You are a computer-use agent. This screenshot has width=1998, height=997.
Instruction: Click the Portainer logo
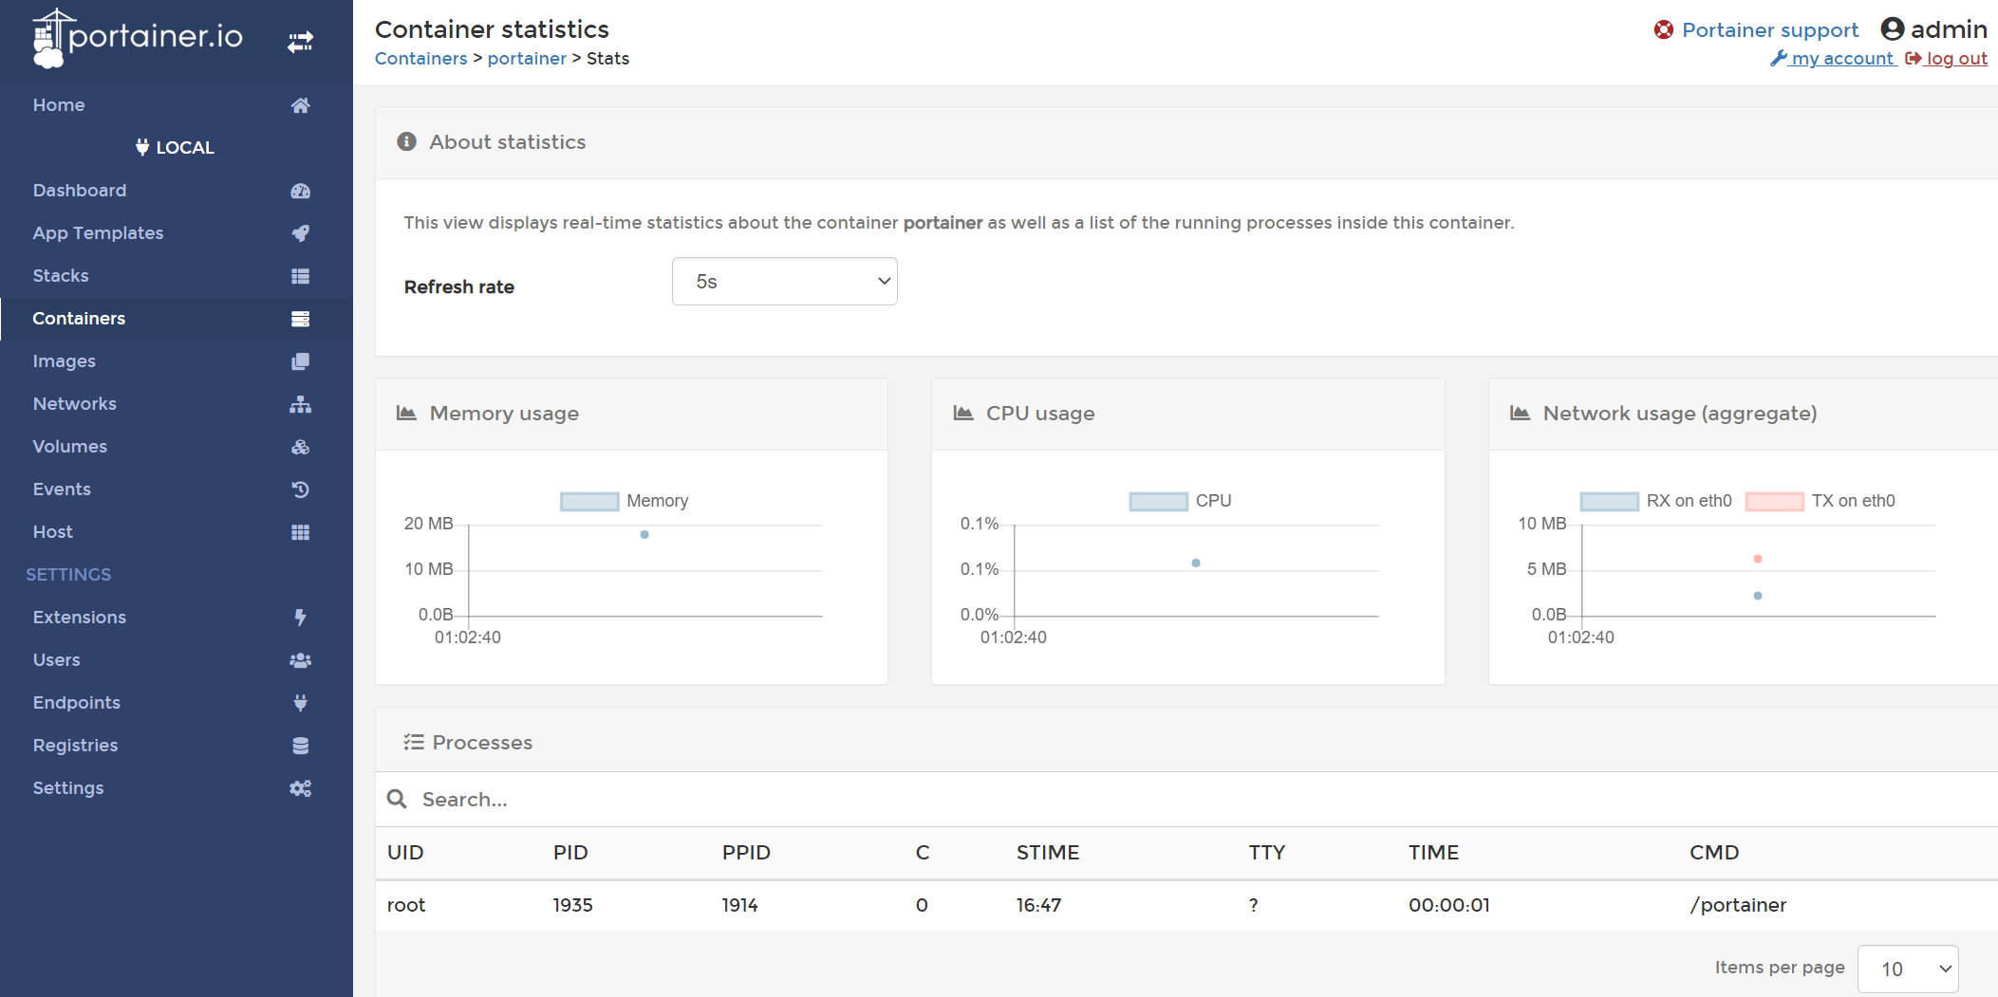click(138, 38)
